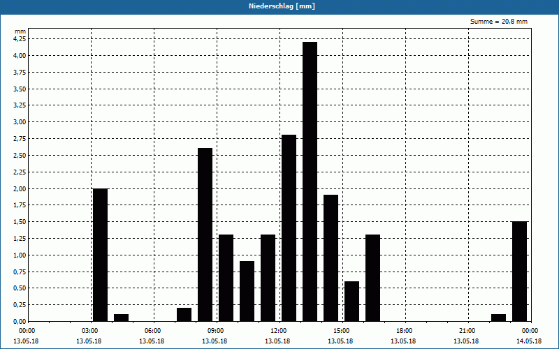559x349 pixels.
Task: Select the 2,00 mm bar at 03:00
Action: click(x=100, y=255)
